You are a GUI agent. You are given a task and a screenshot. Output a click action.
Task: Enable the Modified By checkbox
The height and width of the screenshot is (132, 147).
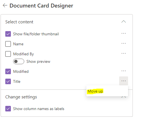coord(8,54)
